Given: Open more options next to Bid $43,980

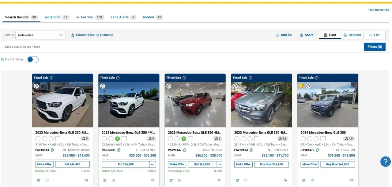Looking at the screenshot, I should click(x=219, y=164).
